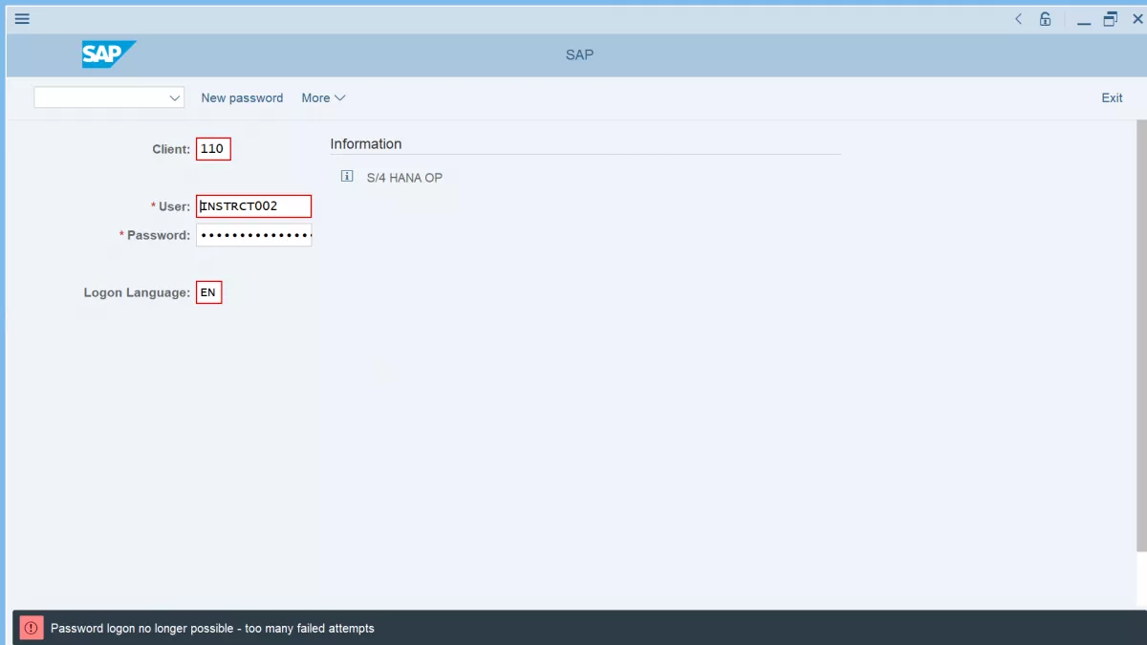This screenshot has height=645, width=1147.
Task: Click the Information section heading
Action: 366,143
